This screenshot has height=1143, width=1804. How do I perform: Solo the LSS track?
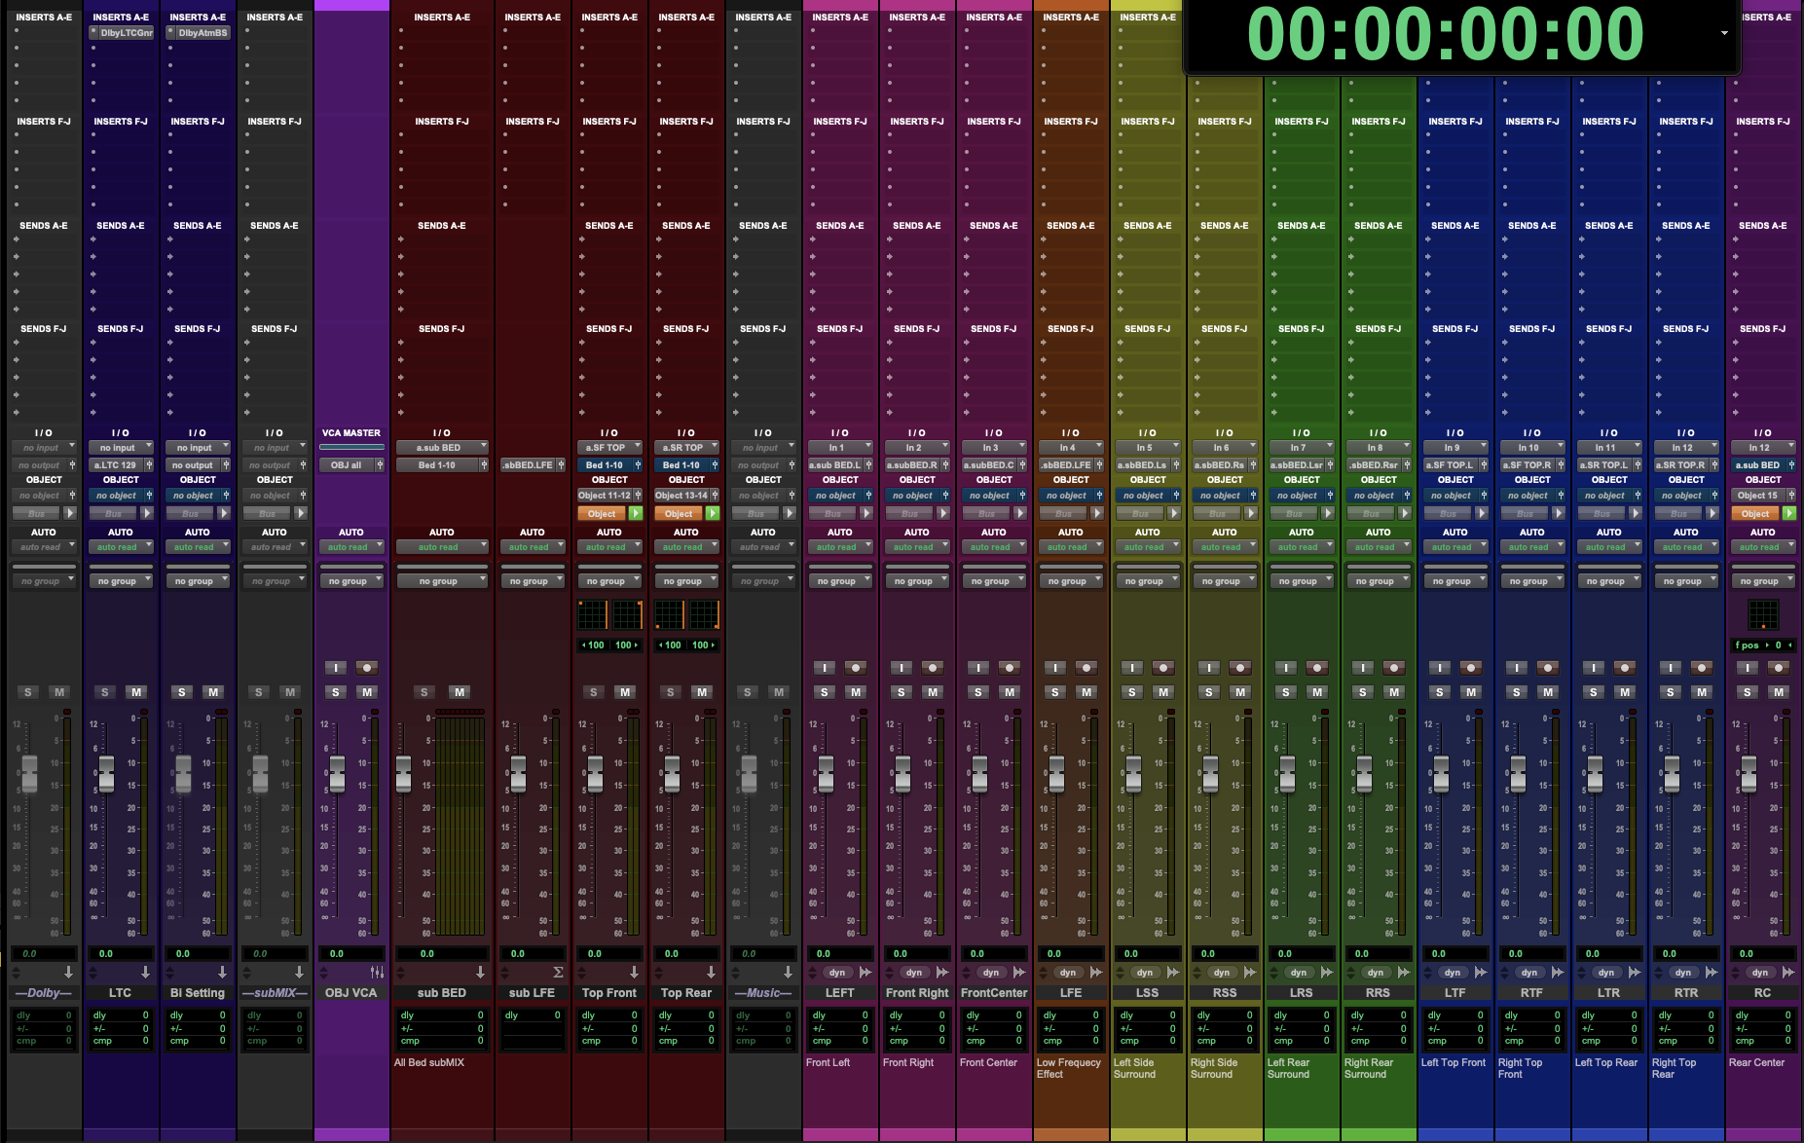tap(1131, 692)
